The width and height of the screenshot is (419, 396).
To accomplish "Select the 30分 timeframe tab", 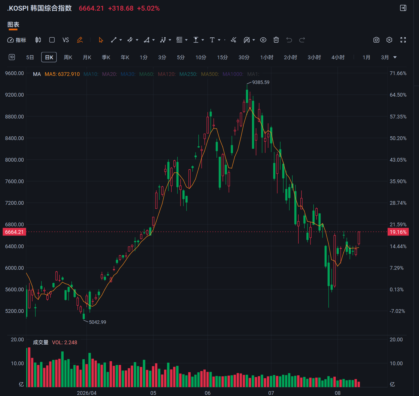I will click(244, 57).
